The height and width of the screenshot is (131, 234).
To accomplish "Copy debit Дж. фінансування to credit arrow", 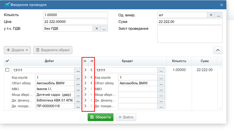I will (x=85, y=100).
